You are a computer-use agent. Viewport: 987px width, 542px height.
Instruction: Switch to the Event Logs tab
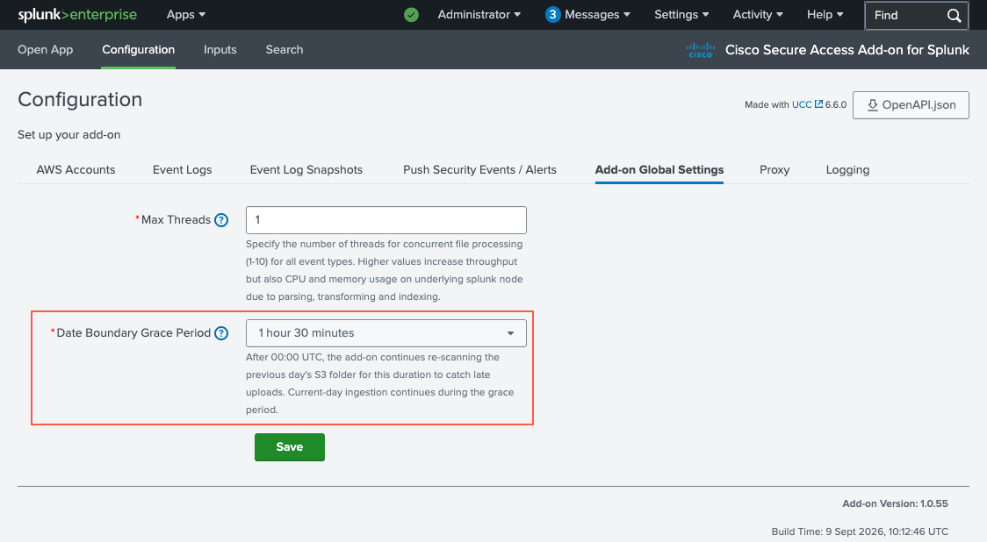182,170
